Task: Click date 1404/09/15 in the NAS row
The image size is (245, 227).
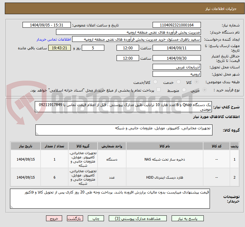Action: [x=26, y=159]
